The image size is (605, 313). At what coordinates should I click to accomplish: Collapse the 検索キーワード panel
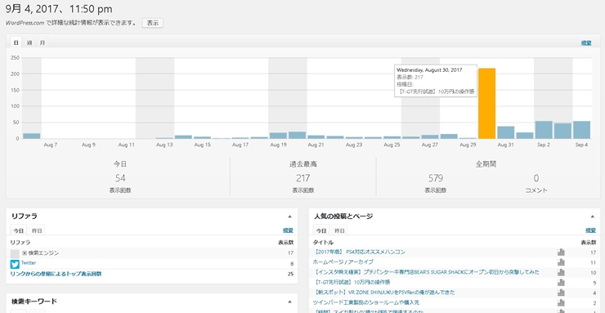[289, 302]
